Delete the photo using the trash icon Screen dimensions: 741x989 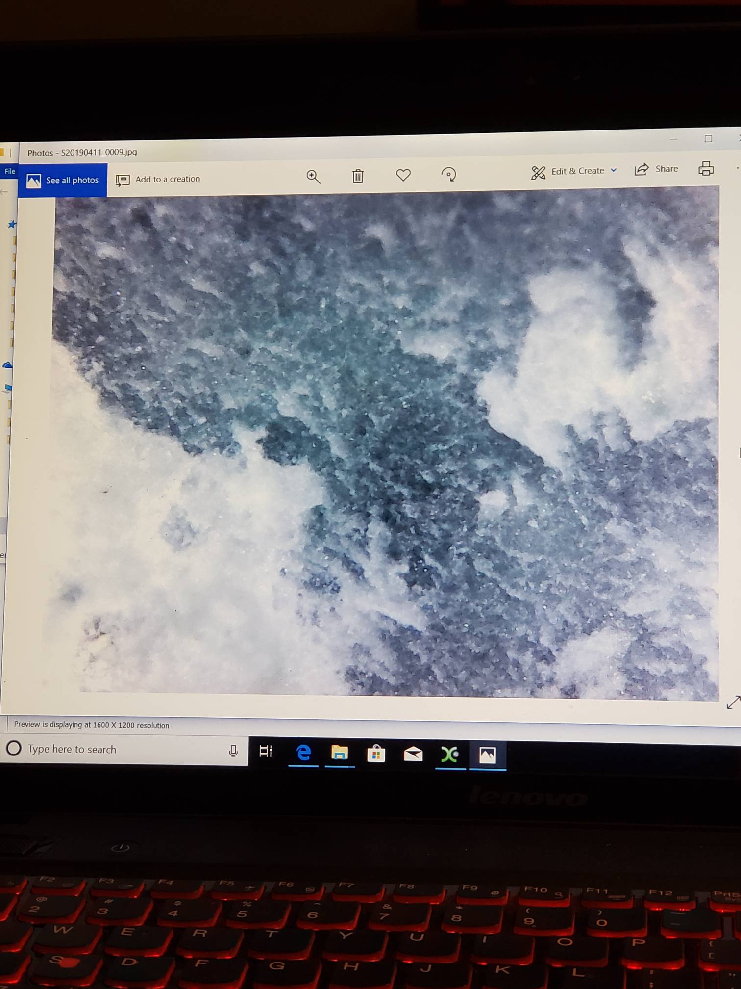[358, 176]
